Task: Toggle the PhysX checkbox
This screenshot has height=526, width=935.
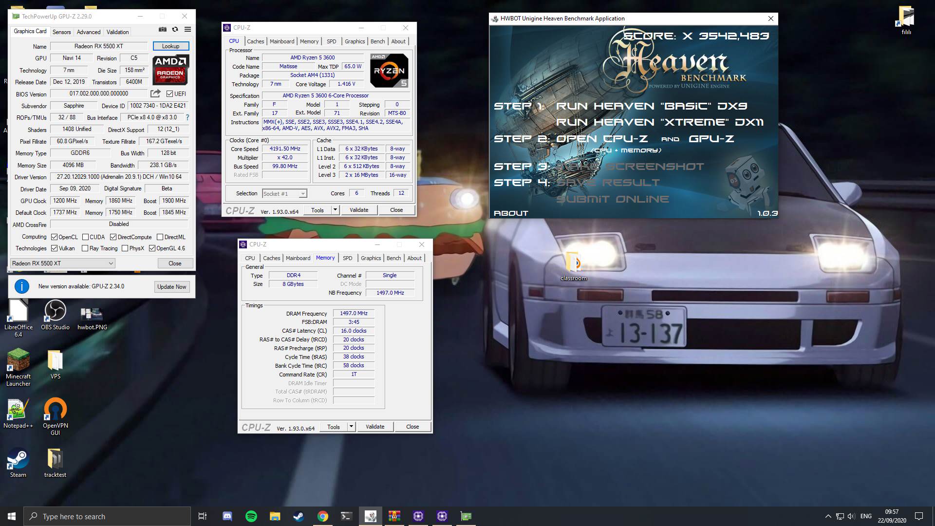Action: (125, 248)
